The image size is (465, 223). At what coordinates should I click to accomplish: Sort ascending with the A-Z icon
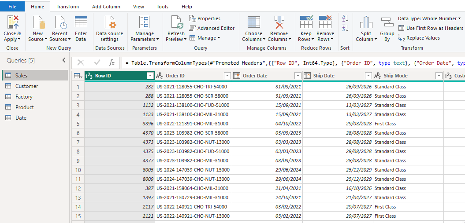(x=345, y=18)
